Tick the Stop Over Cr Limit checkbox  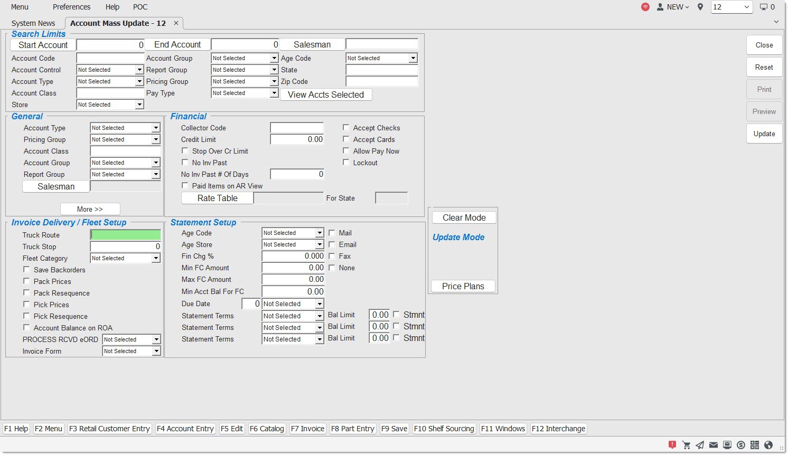[185, 150]
